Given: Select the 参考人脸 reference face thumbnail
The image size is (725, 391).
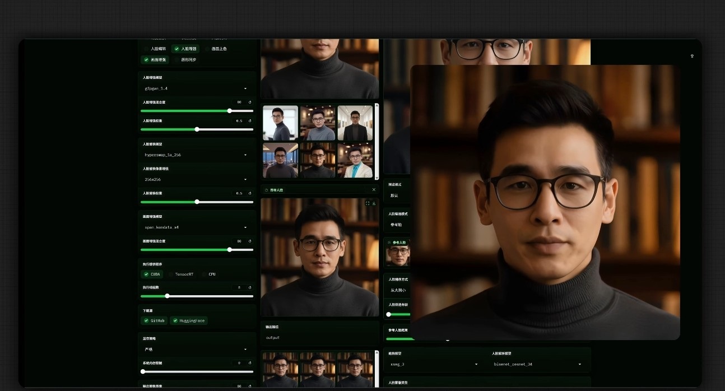Looking at the screenshot, I should (x=398, y=256).
